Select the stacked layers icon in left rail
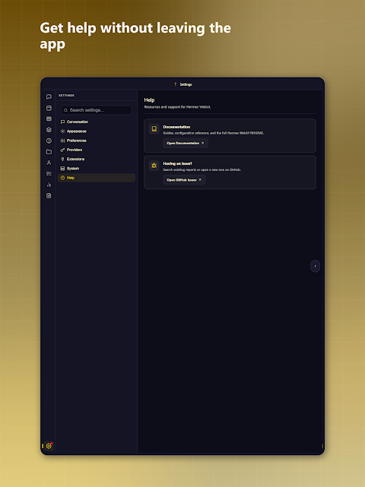The width and height of the screenshot is (365, 487). coord(49,130)
